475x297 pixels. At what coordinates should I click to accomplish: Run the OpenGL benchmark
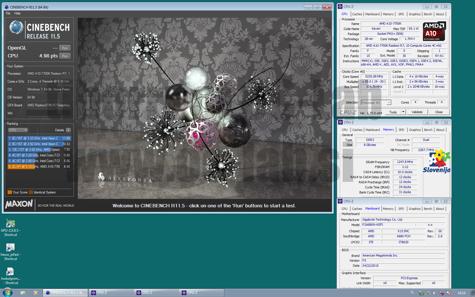65,48
